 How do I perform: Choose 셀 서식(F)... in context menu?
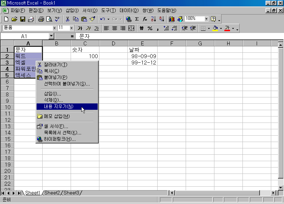[x=67, y=126]
